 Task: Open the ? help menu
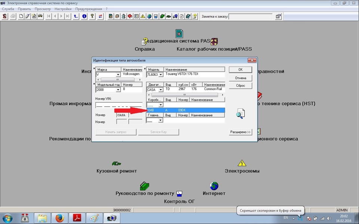[x=107, y=9]
